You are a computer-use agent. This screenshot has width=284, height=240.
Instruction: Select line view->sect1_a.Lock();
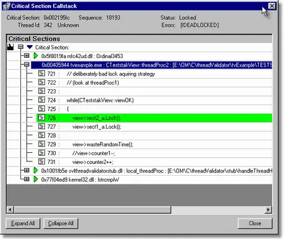tap(97, 127)
